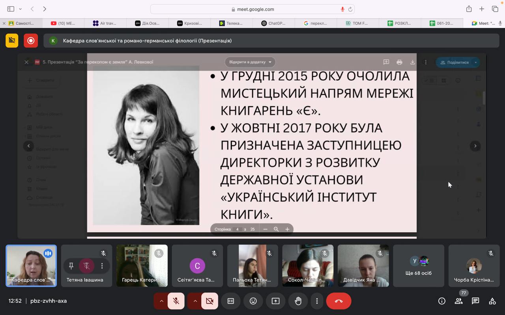The image size is (505, 315).
Task: Click the yellow presentation-off icon
Action: (x=12, y=41)
